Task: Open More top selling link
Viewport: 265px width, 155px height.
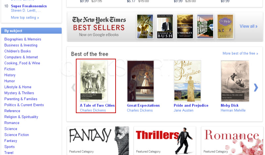Action: pos(25,17)
